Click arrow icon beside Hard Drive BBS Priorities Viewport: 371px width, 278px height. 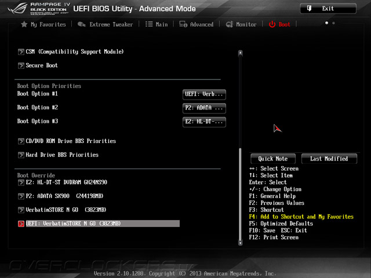tap(21, 155)
